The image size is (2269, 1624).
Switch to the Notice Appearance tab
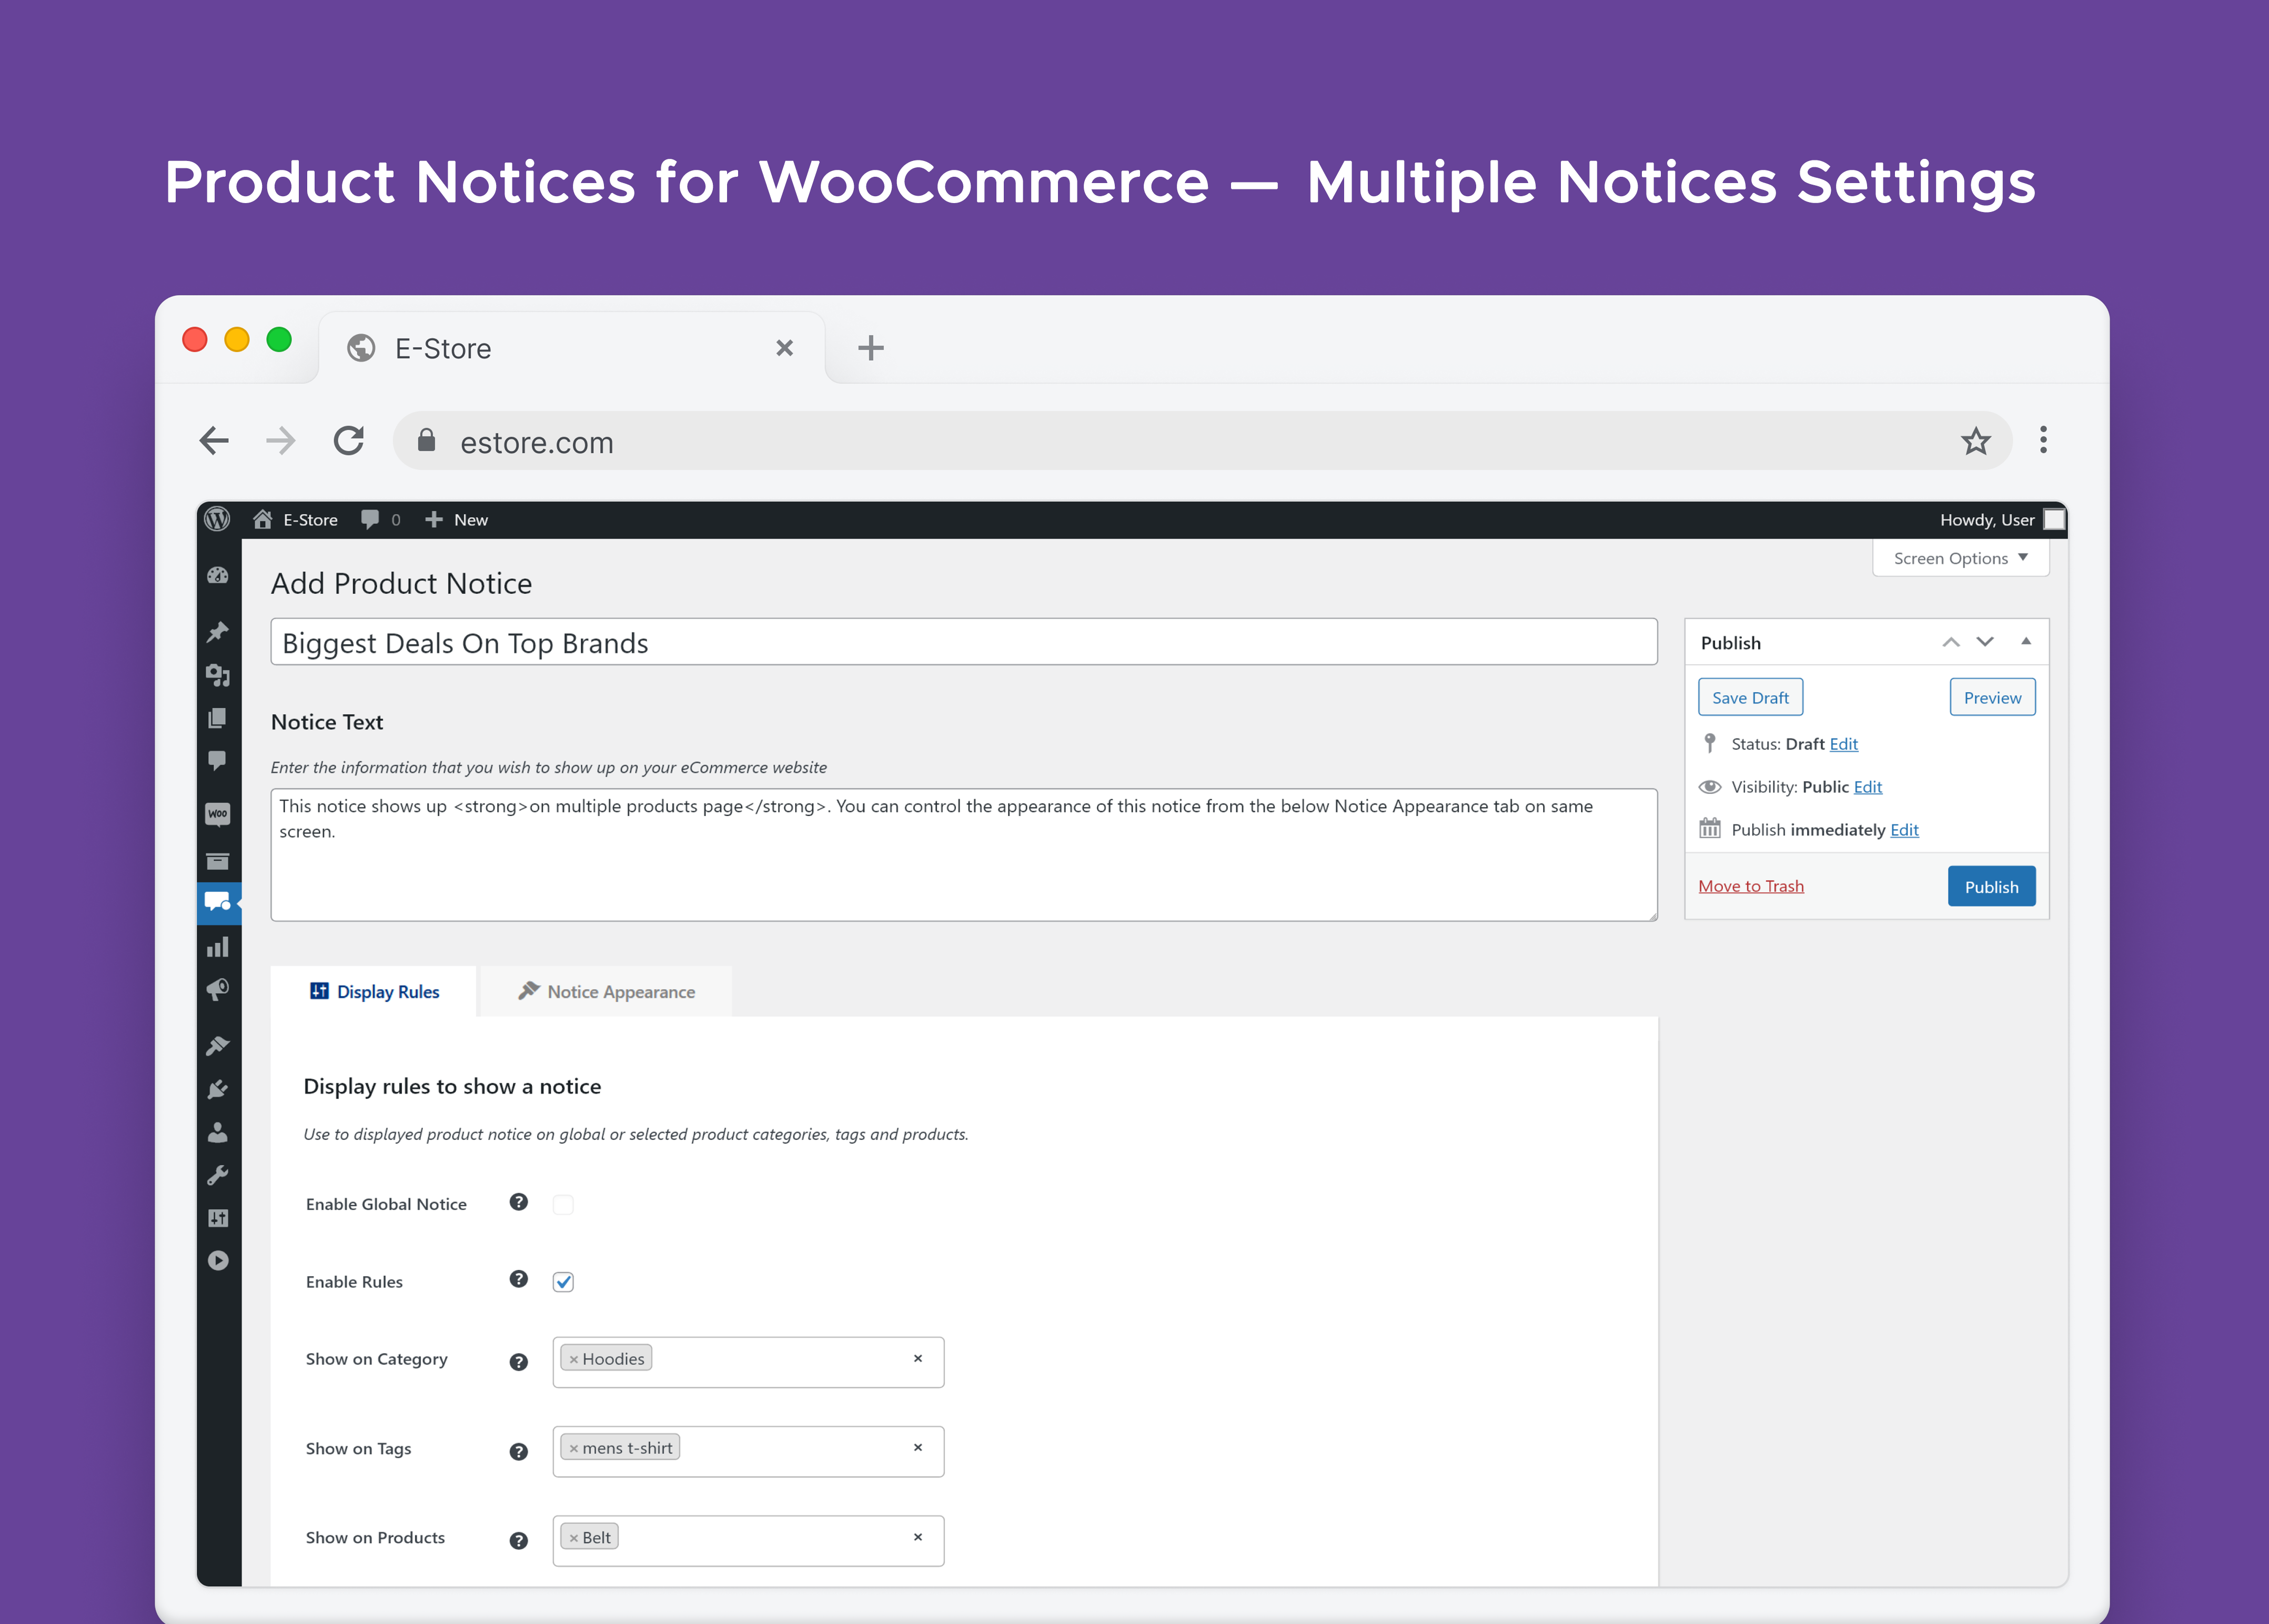[606, 991]
